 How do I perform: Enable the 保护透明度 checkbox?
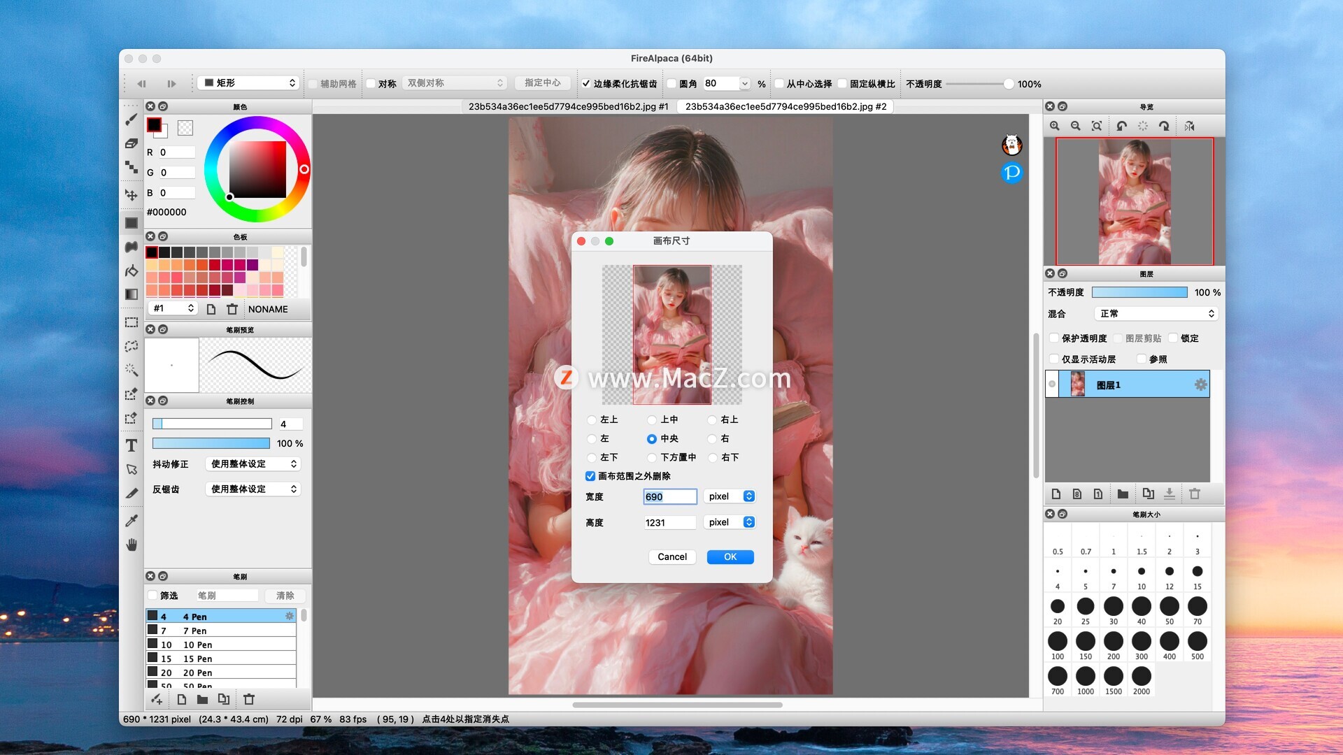click(1054, 338)
